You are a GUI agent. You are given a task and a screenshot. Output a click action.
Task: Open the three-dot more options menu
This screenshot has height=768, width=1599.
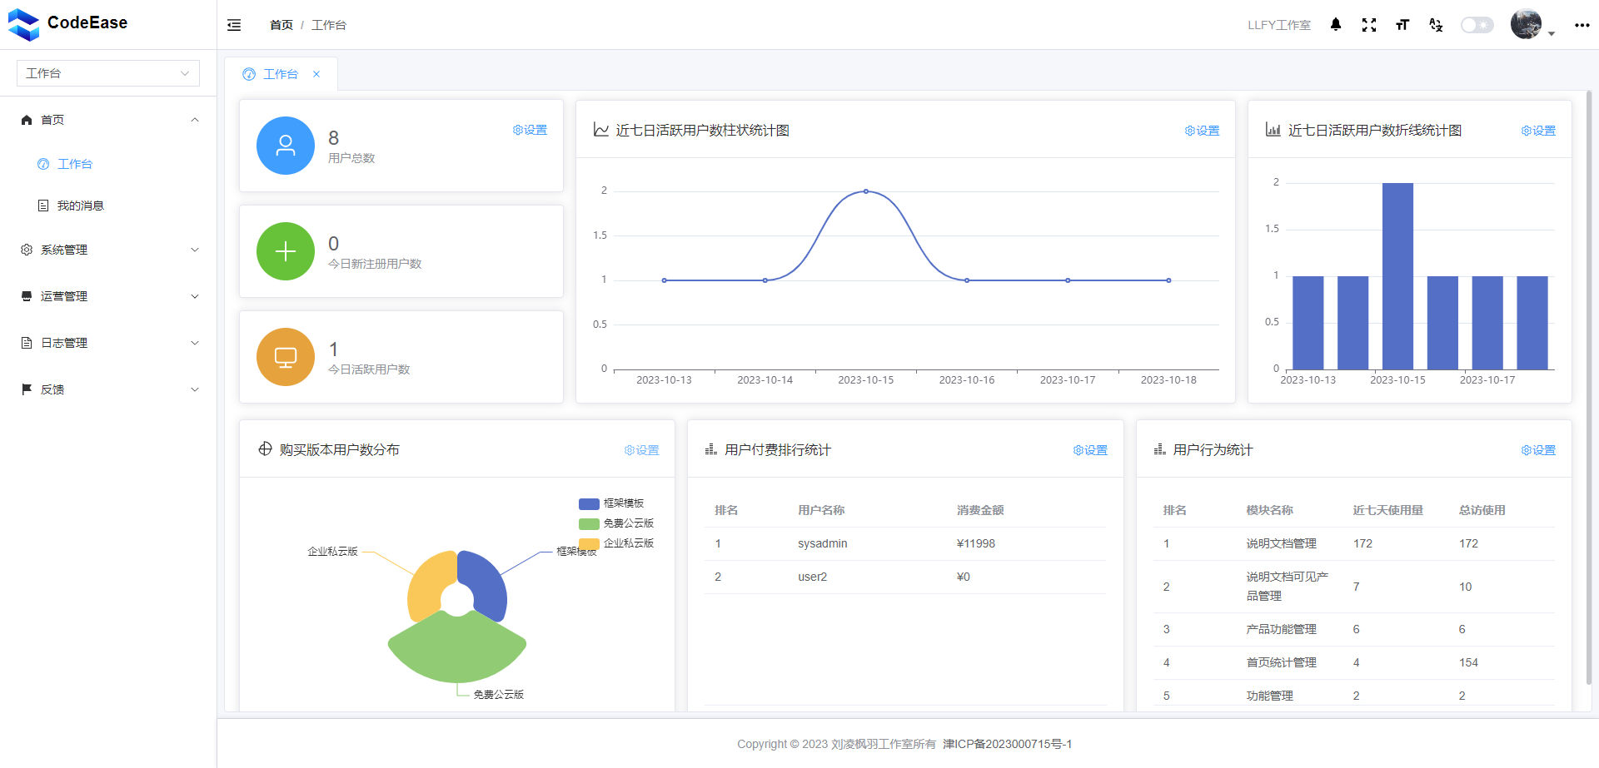pos(1582,25)
